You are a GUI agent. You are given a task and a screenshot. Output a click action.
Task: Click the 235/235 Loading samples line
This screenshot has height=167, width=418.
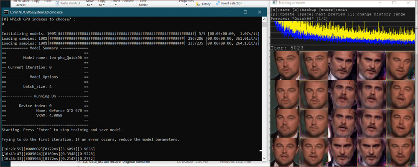click(x=130, y=43)
